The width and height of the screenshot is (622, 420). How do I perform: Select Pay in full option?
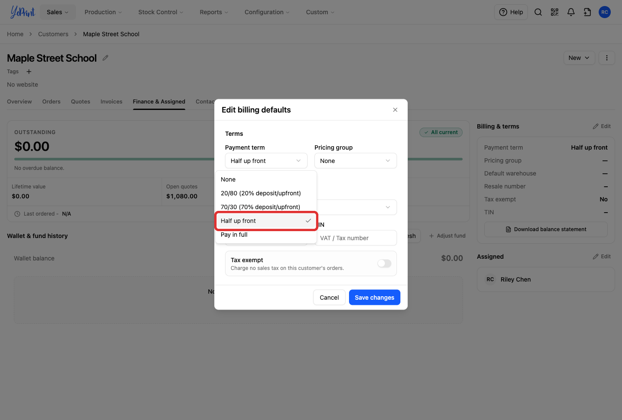[266, 235]
